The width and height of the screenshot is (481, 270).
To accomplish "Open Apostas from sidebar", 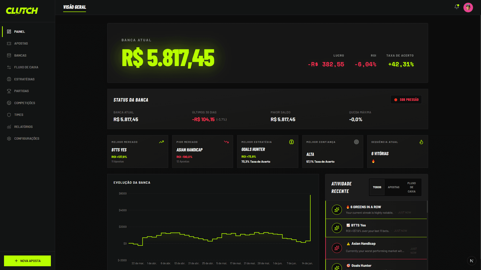I will 27,44.
